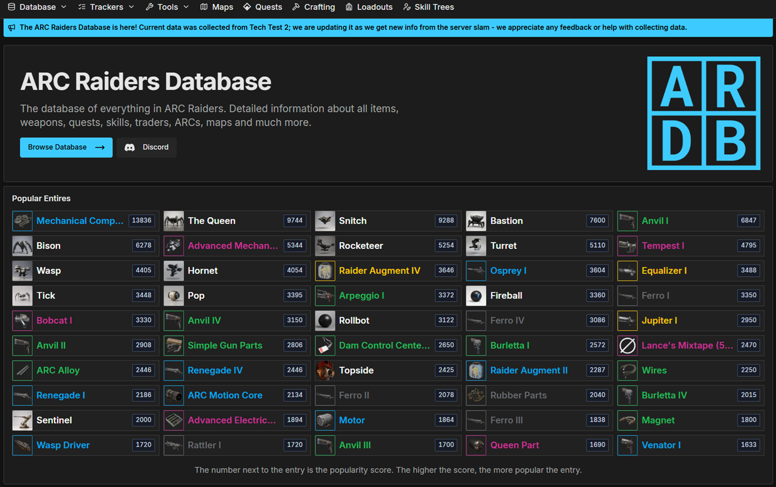Select the Raider Augment IV icon
Screen dimensions: 776x487
tap(325, 271)
